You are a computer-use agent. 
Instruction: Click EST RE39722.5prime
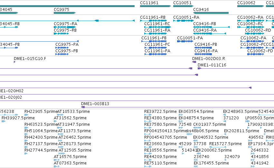coord(148,115)
